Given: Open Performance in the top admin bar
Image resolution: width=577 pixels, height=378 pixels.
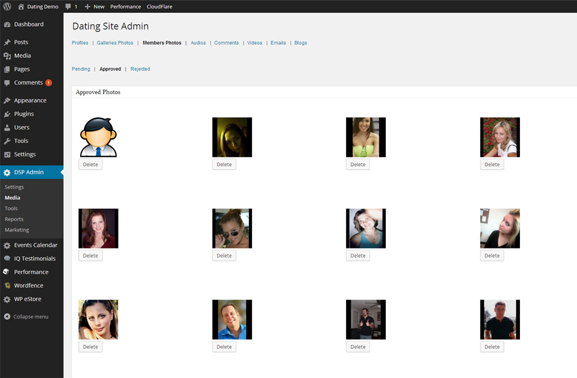Looking at the screenshot, I should [x=126, y=6].
